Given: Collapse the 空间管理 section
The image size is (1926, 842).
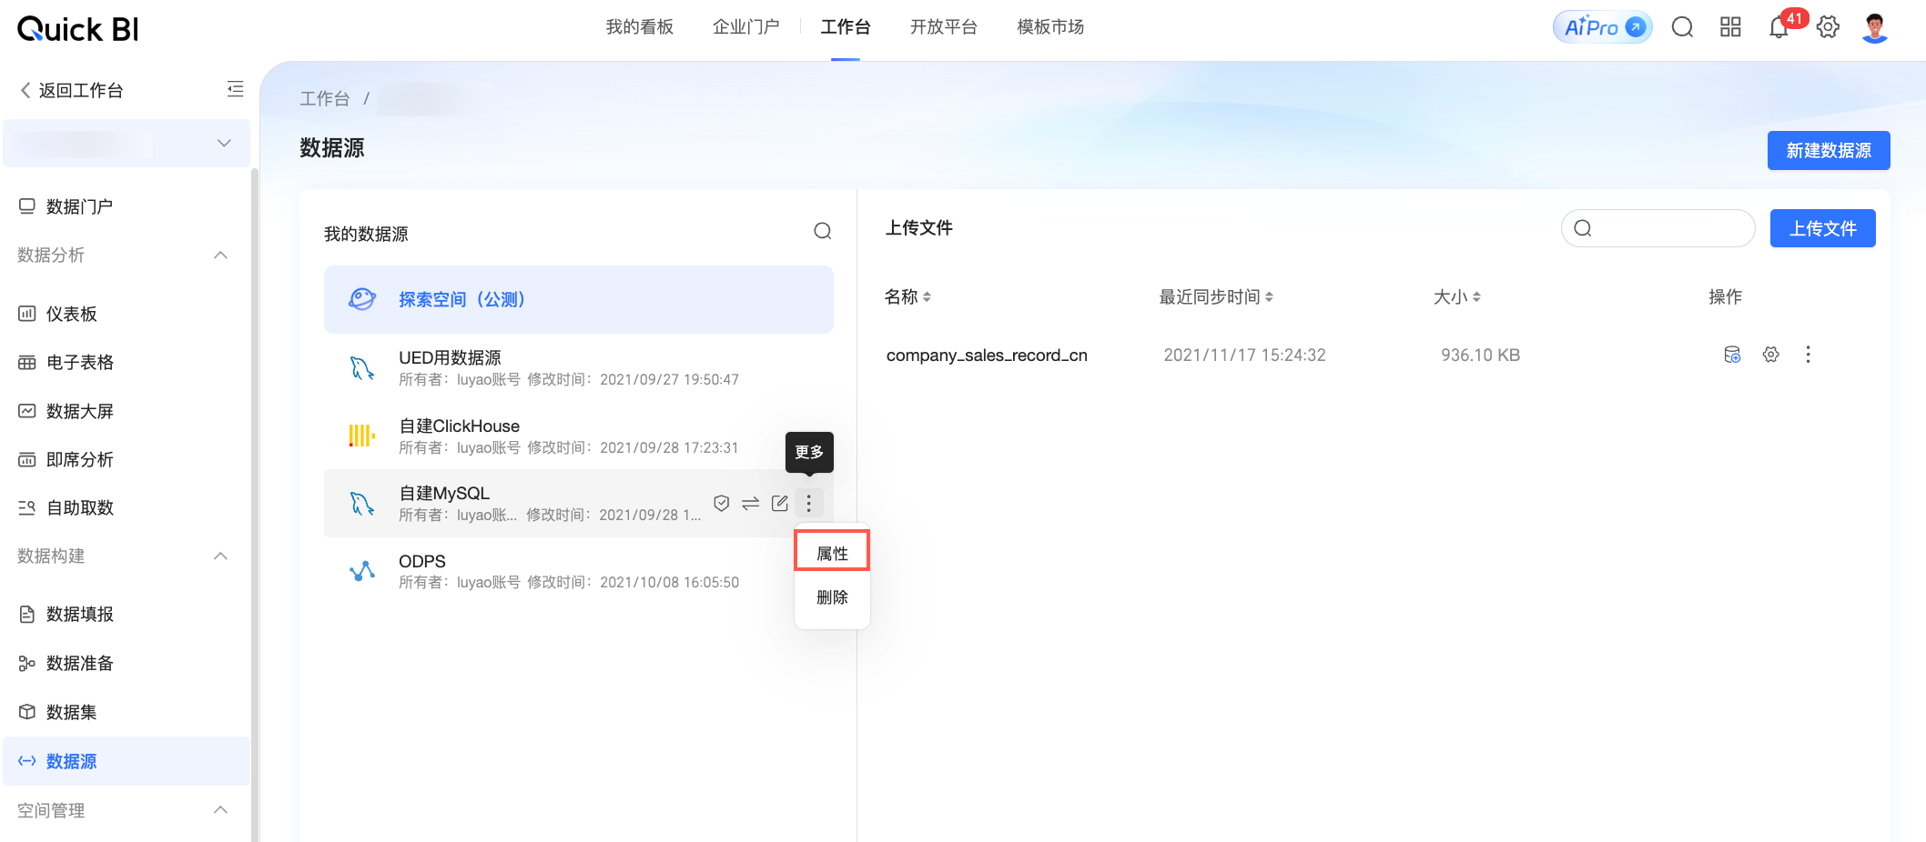Looking at the screenshot, I should (x=220, y=809).
